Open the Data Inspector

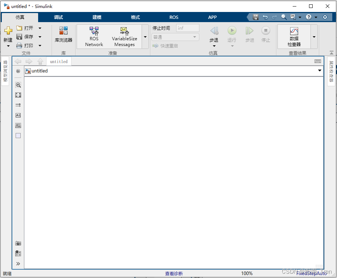[x=294, y=37]
